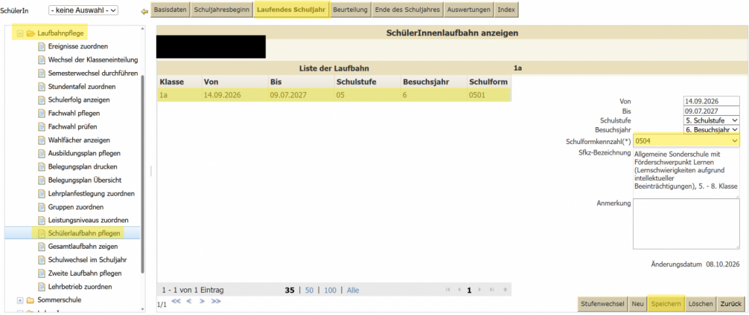Click document icon next to Wechsel der Klasseneinteilung
Image resolution: width=749 pixels, height=315 pixels.
point(41,60)
